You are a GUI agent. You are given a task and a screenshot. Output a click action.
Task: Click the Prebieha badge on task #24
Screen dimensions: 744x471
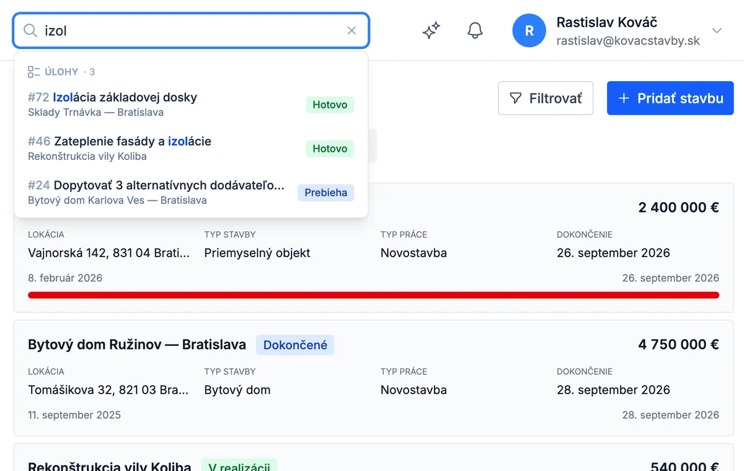tap(325, 193)
